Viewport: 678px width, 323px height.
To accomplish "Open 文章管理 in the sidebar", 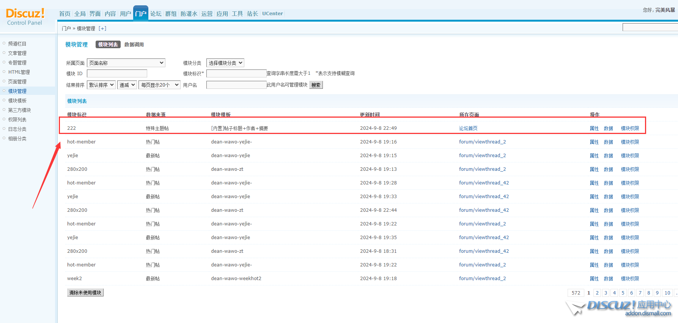I will click(17, 53).
